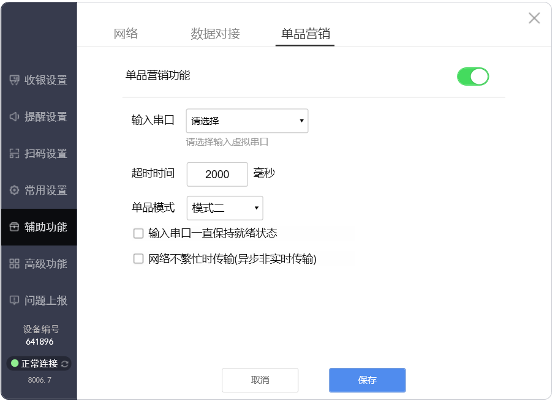
Task: Open the 高级功能 grid icon
Action: pos(14,264)
